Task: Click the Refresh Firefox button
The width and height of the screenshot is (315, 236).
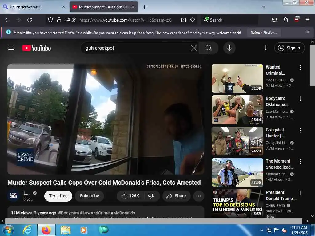Action: click(x=264, y=33)
